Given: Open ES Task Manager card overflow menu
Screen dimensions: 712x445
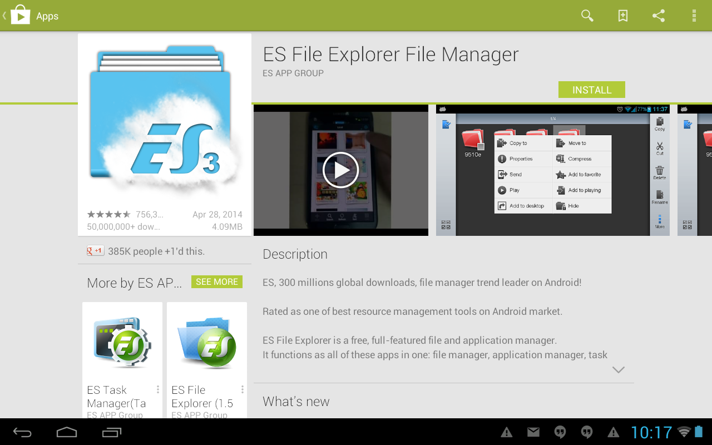Looking at the screenshot, I should click(158, 389).
